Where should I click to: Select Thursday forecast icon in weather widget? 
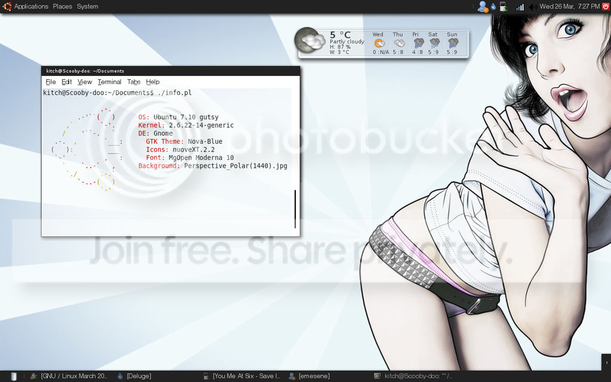[x=399, y=43]
